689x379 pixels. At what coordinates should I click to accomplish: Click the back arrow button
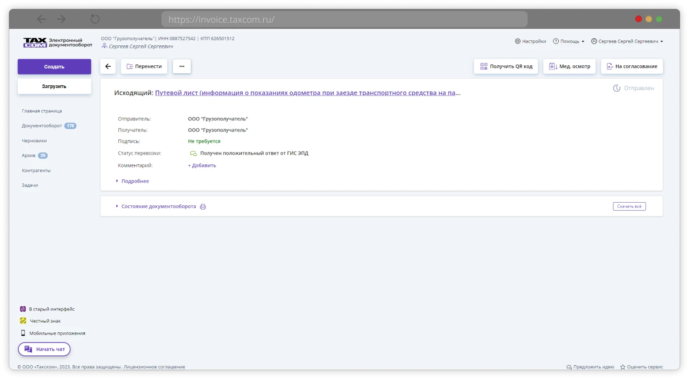pos(108,67)
